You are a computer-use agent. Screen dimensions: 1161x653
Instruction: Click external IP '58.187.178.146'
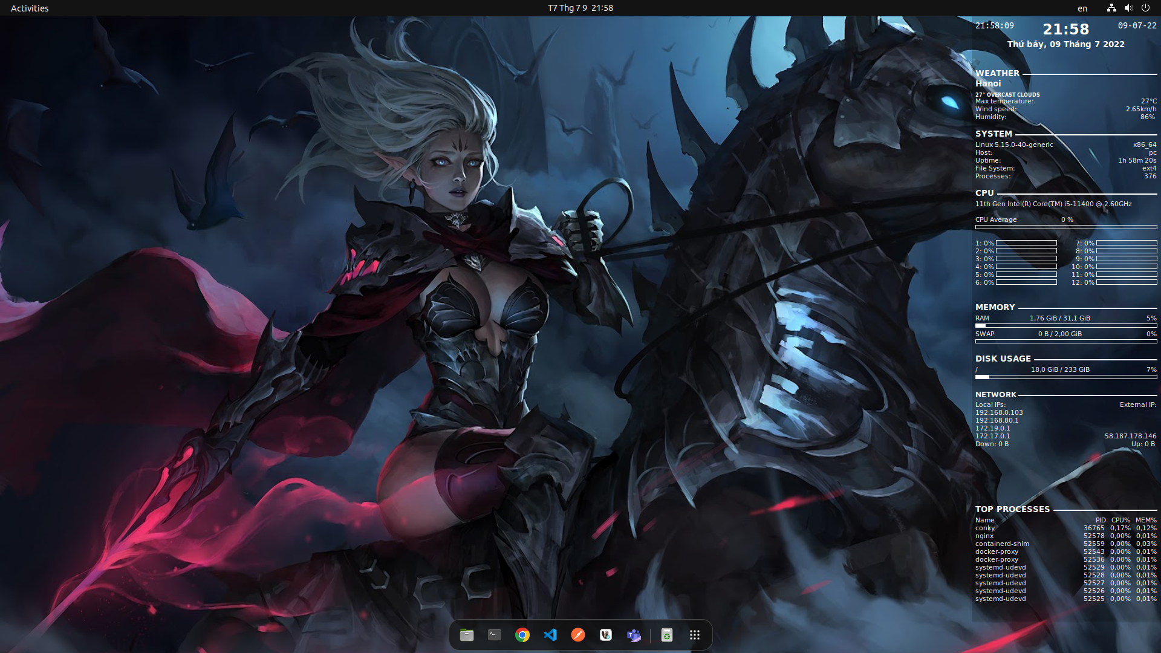[1130, 436]
